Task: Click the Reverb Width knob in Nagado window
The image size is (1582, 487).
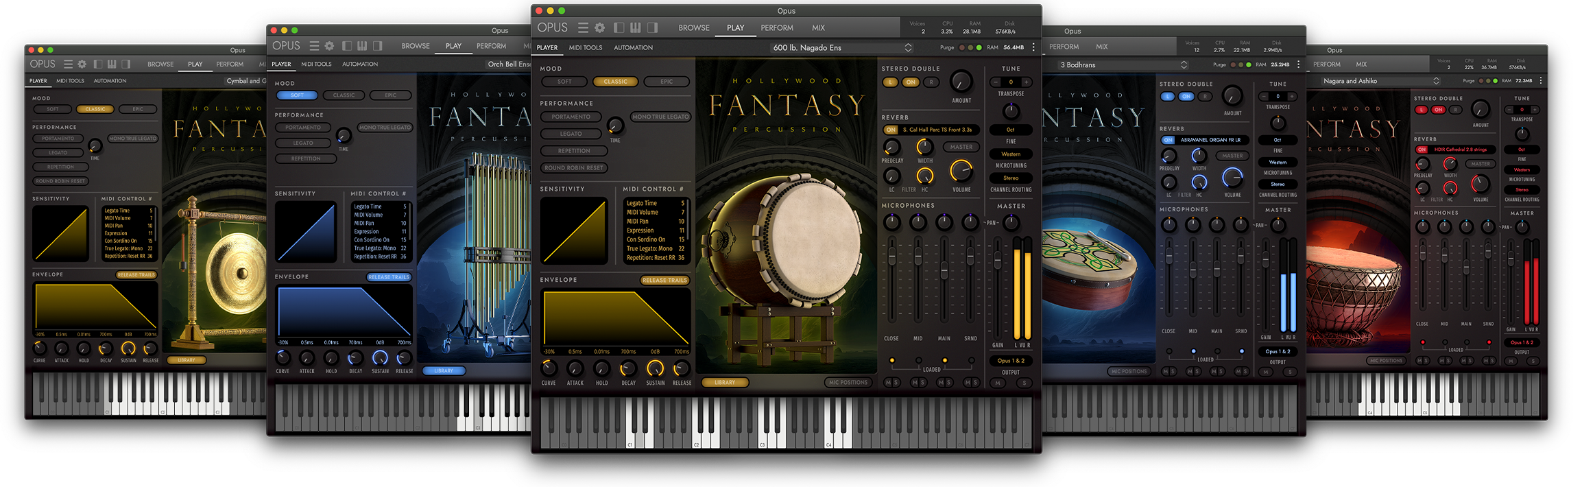Action: click(925, 147)
